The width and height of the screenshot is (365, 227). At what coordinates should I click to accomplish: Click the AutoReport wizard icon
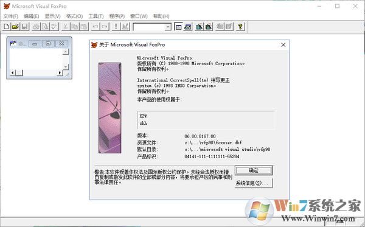229,27
